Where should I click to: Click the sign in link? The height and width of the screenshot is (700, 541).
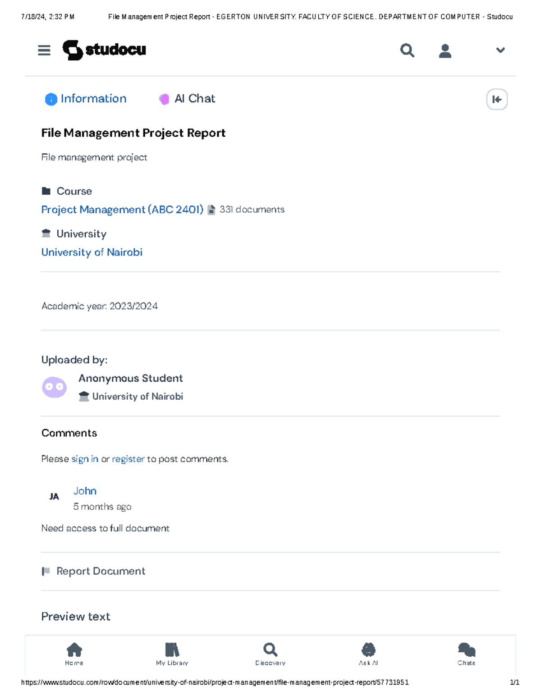(85, 459)
